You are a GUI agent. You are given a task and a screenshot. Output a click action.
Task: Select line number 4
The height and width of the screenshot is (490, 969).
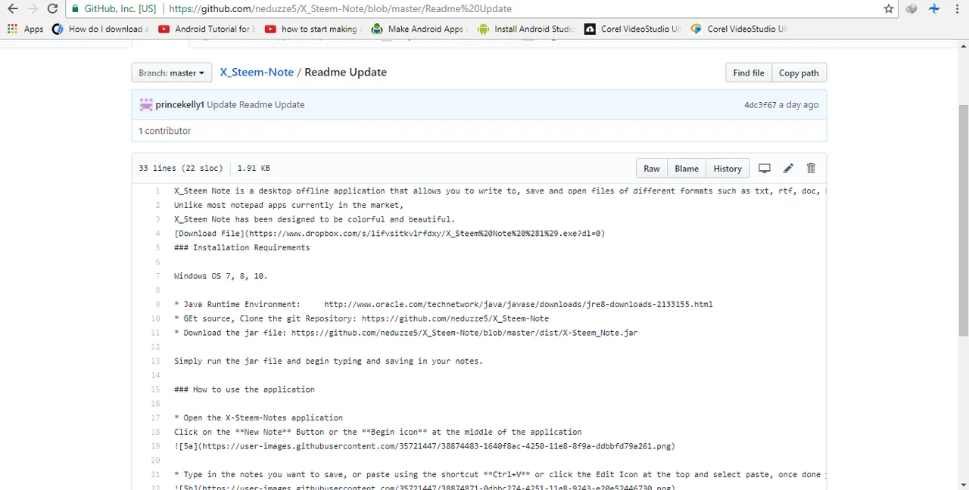point(157,234)
